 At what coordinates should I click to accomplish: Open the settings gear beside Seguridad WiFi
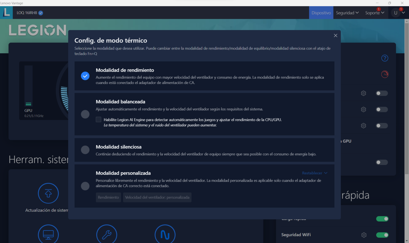click(x=364, y=235)
